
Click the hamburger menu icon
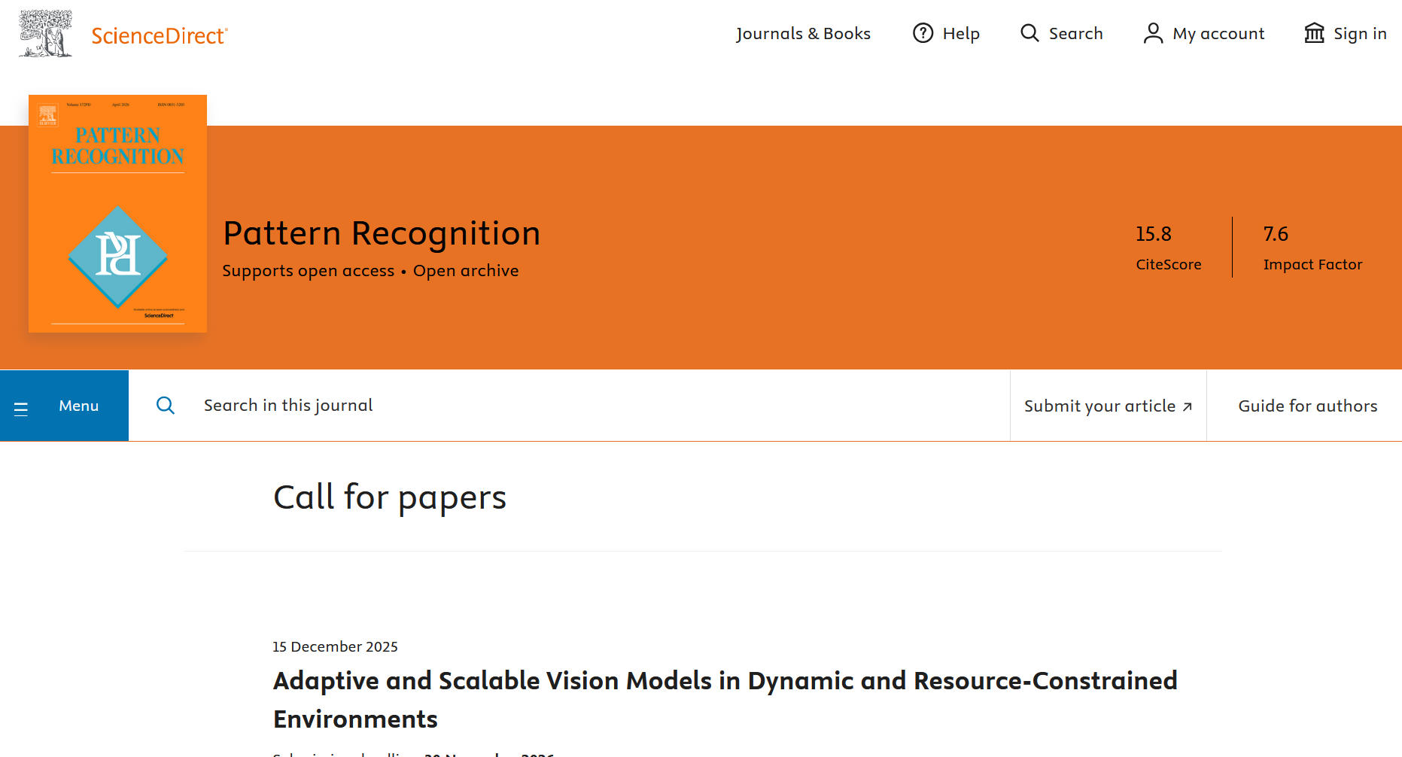(x=21, y=409)
